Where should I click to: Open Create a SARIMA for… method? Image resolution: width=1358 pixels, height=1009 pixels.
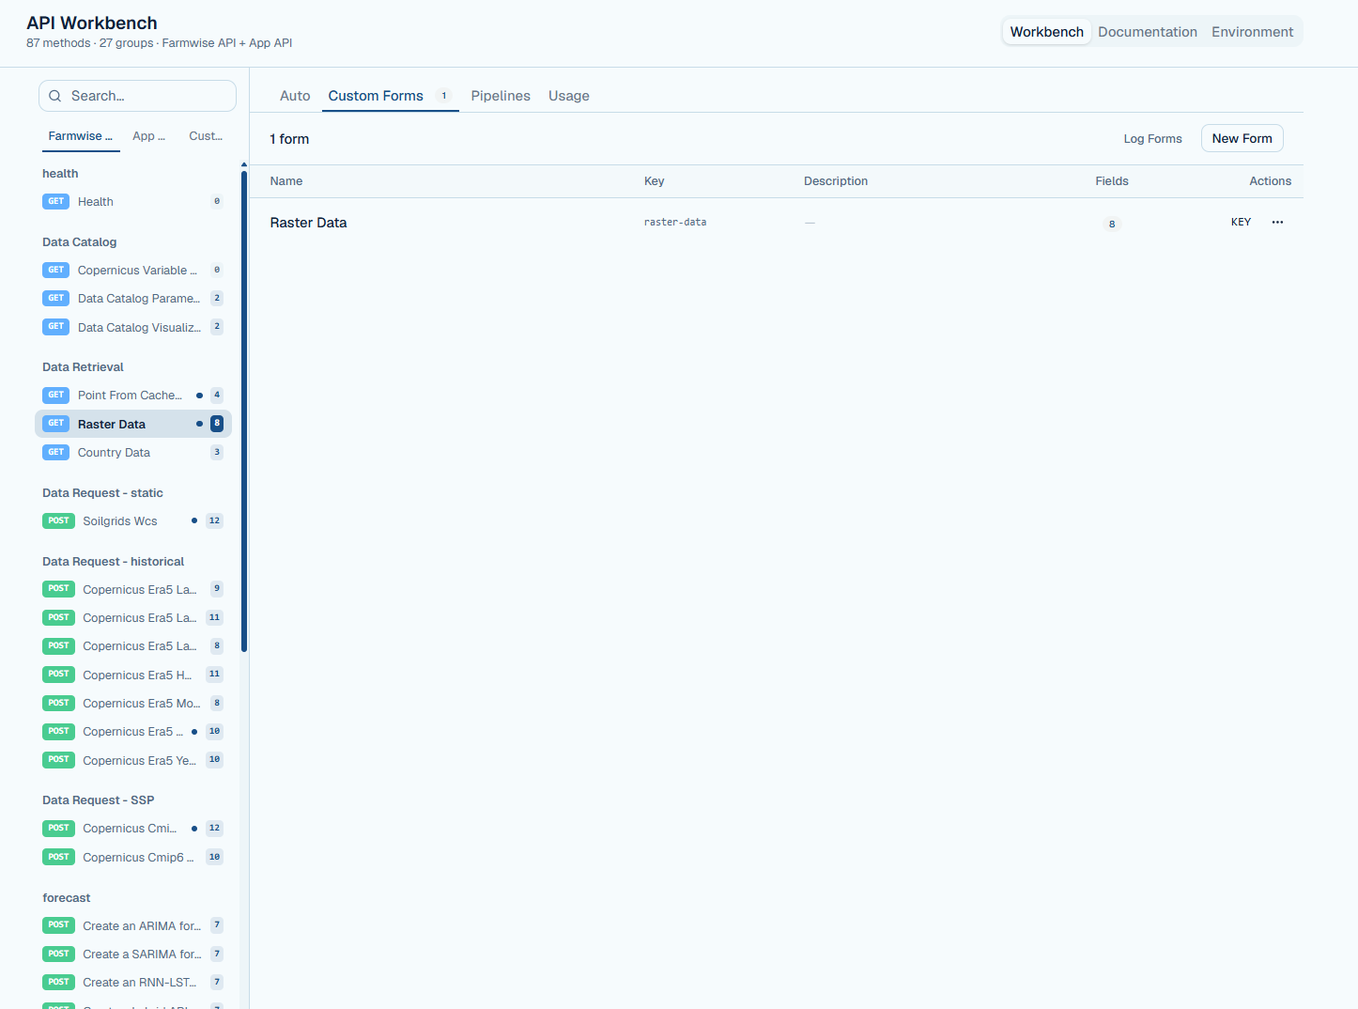(x=132, y=955)
